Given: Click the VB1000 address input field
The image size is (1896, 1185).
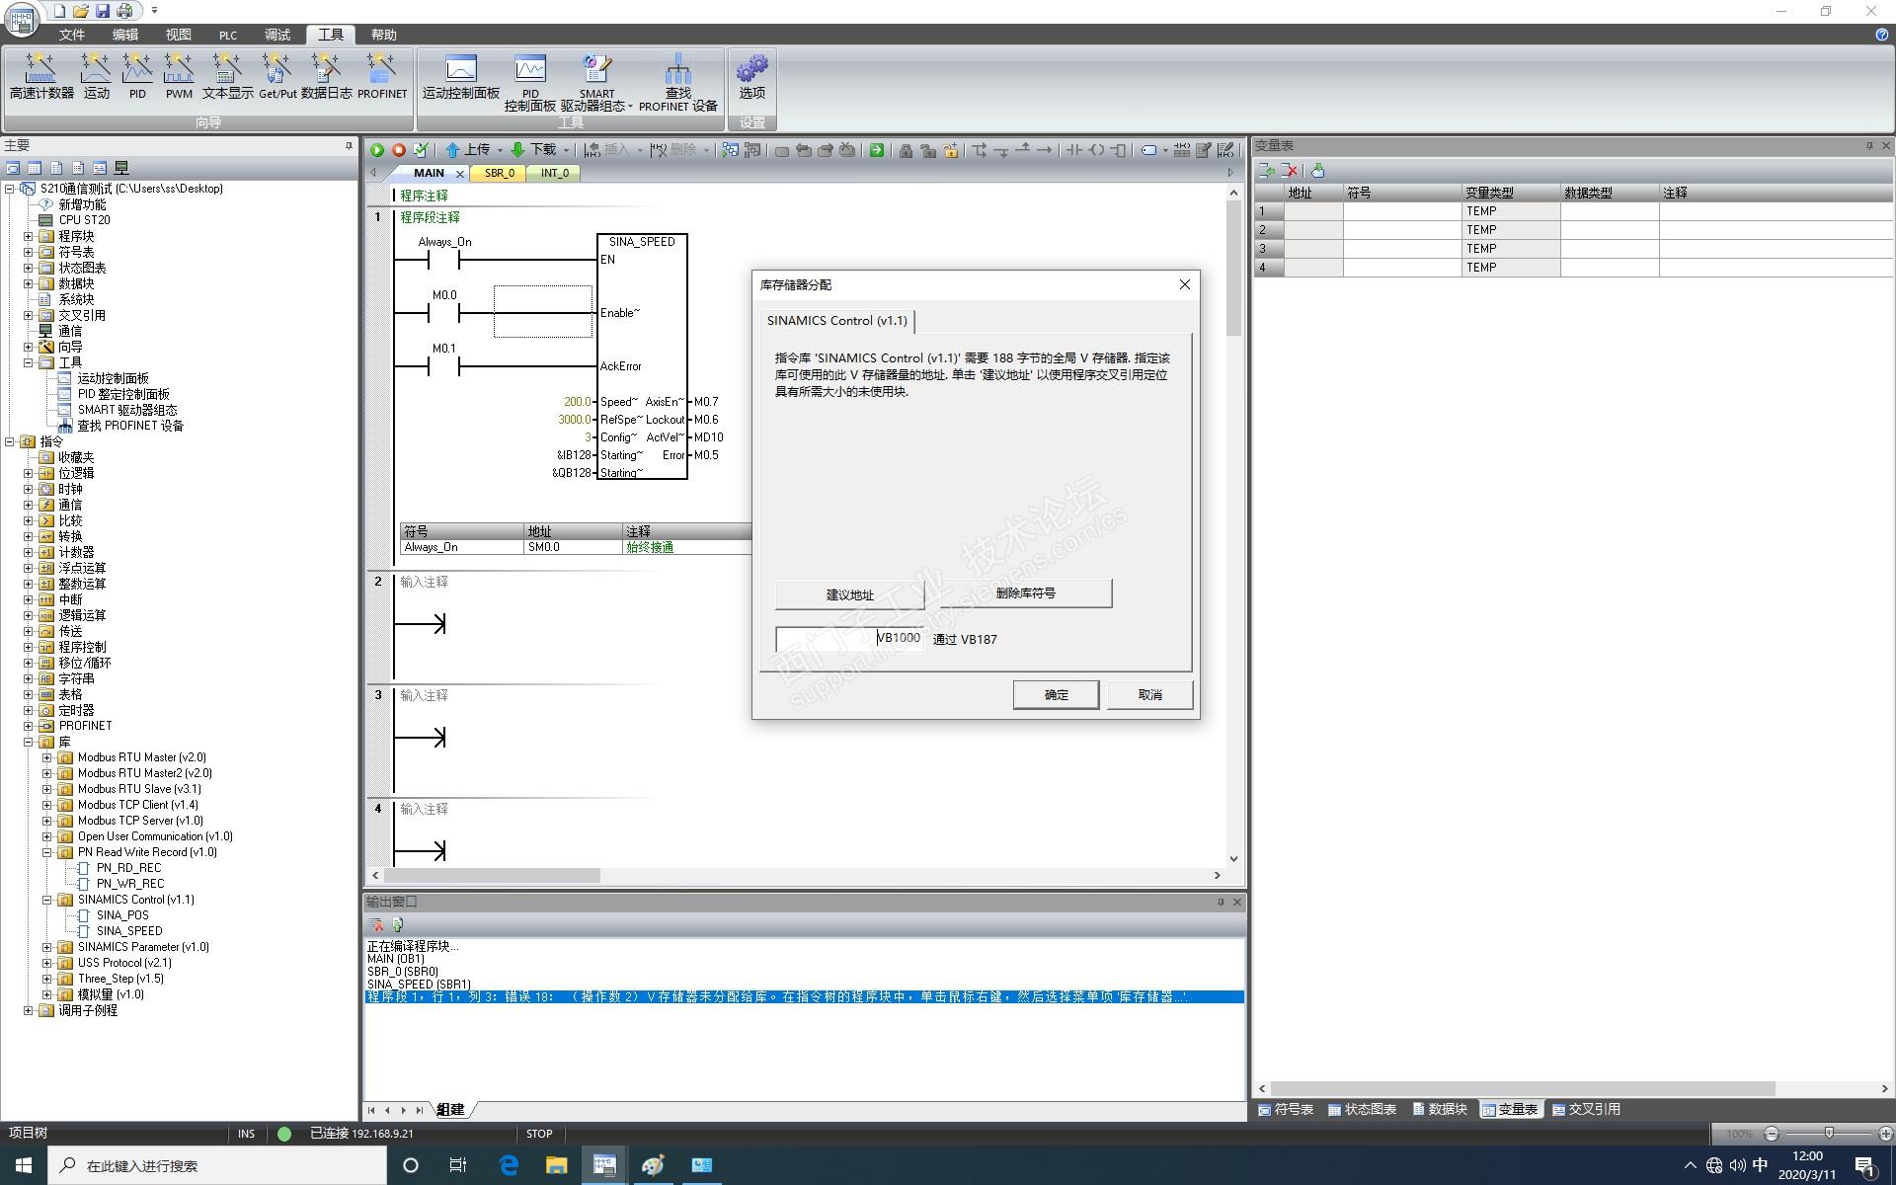Looking at the screenshot, I should (848, 639).
